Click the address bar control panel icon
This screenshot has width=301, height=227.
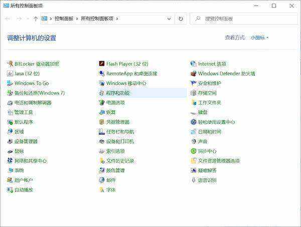pyautogui.click(x=44, y=19)
